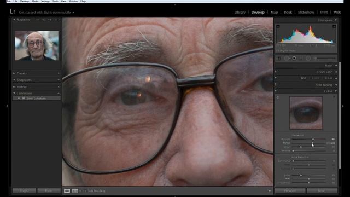Open Get started with Lightroom mobile link

click(x=46, y=12)
